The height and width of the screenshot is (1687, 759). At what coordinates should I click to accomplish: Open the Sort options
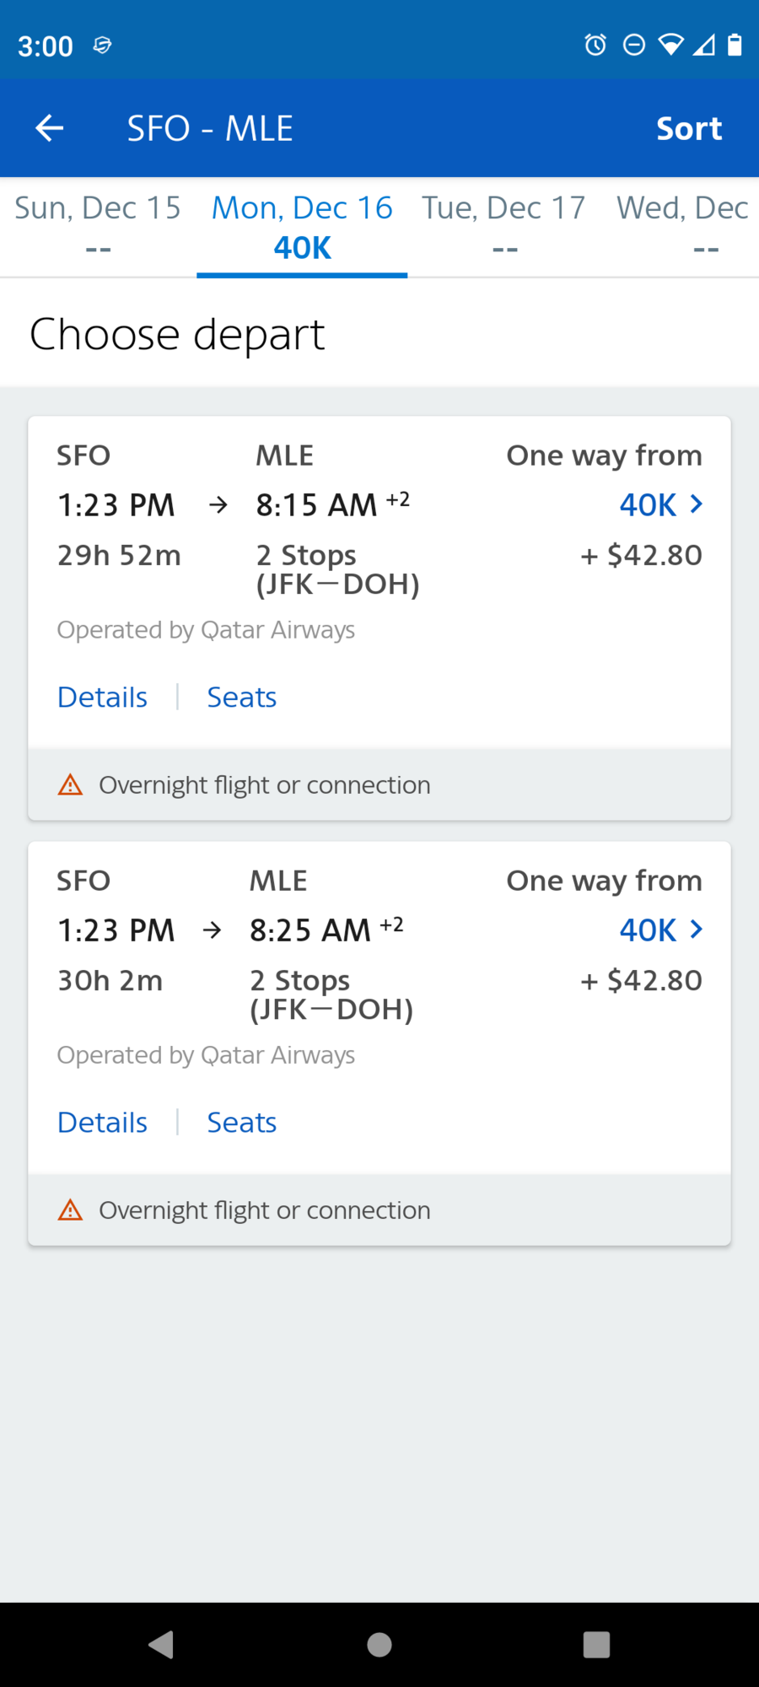click(x=688, y=128)
